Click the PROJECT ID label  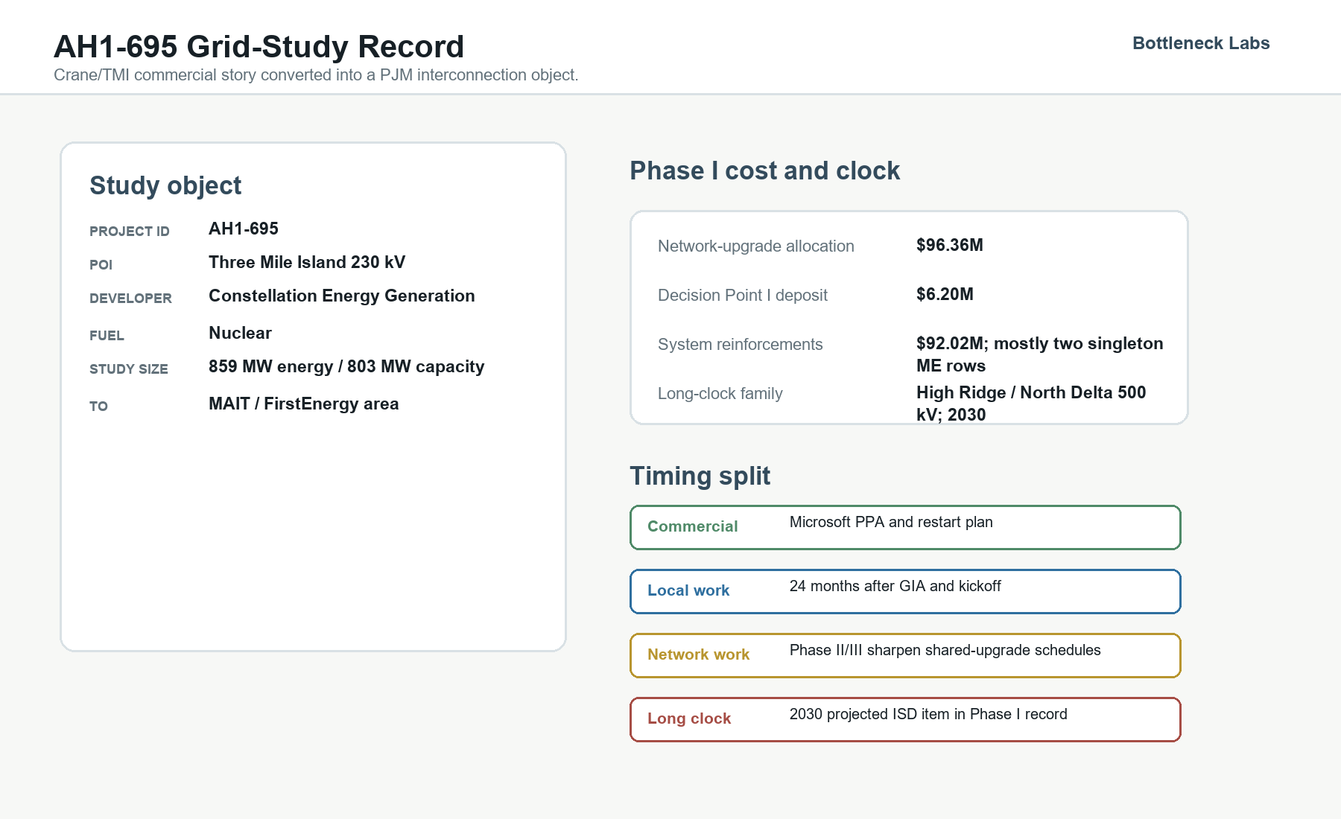(x=130, y=232)
